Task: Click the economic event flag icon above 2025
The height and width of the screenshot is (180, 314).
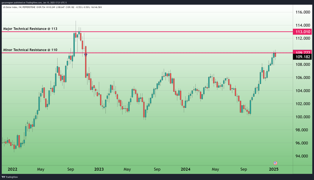Action: [275, 163]
